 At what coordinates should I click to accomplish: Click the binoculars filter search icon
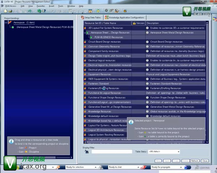tap(87, 152)
